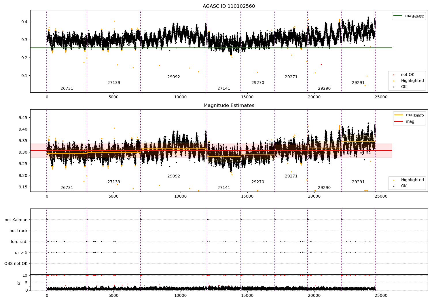Click y-axis tick 9.2 on top plot
The height and width of the screenshot is (302, 432).
(24, 58)
